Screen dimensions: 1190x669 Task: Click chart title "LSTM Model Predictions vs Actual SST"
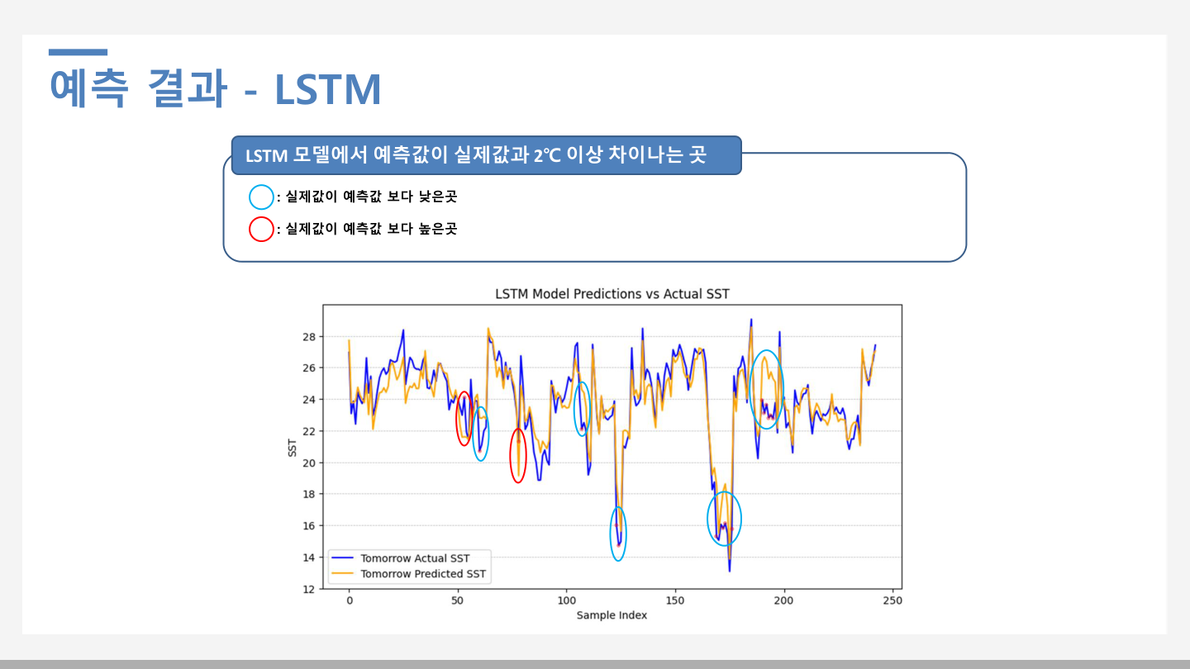point(612,294)
